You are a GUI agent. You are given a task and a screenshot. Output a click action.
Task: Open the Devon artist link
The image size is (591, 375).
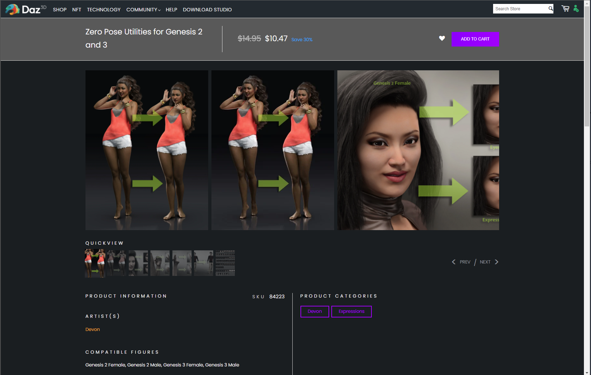[93, 330]
